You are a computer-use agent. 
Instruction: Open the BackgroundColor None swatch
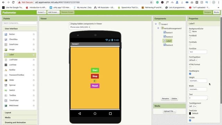pos(190,32)
